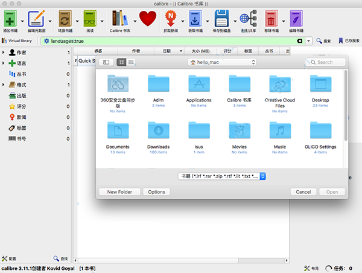Click the Convert books icon

[x=65, y=21]
